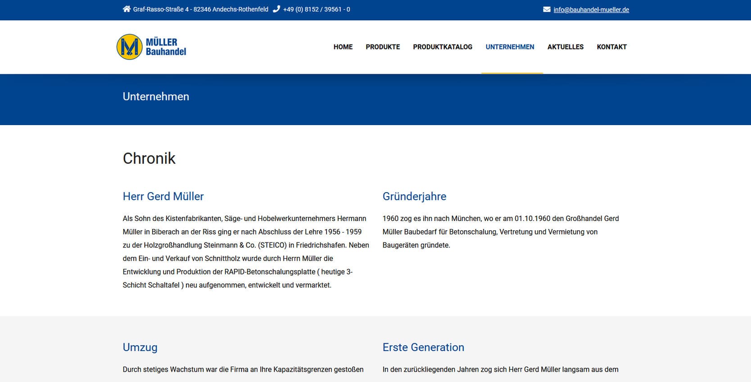The height and width of the screenshot is (382, 751).
Task: Click the Graf-Rasso-Straße address text
Action: click(x=200, y=9)
